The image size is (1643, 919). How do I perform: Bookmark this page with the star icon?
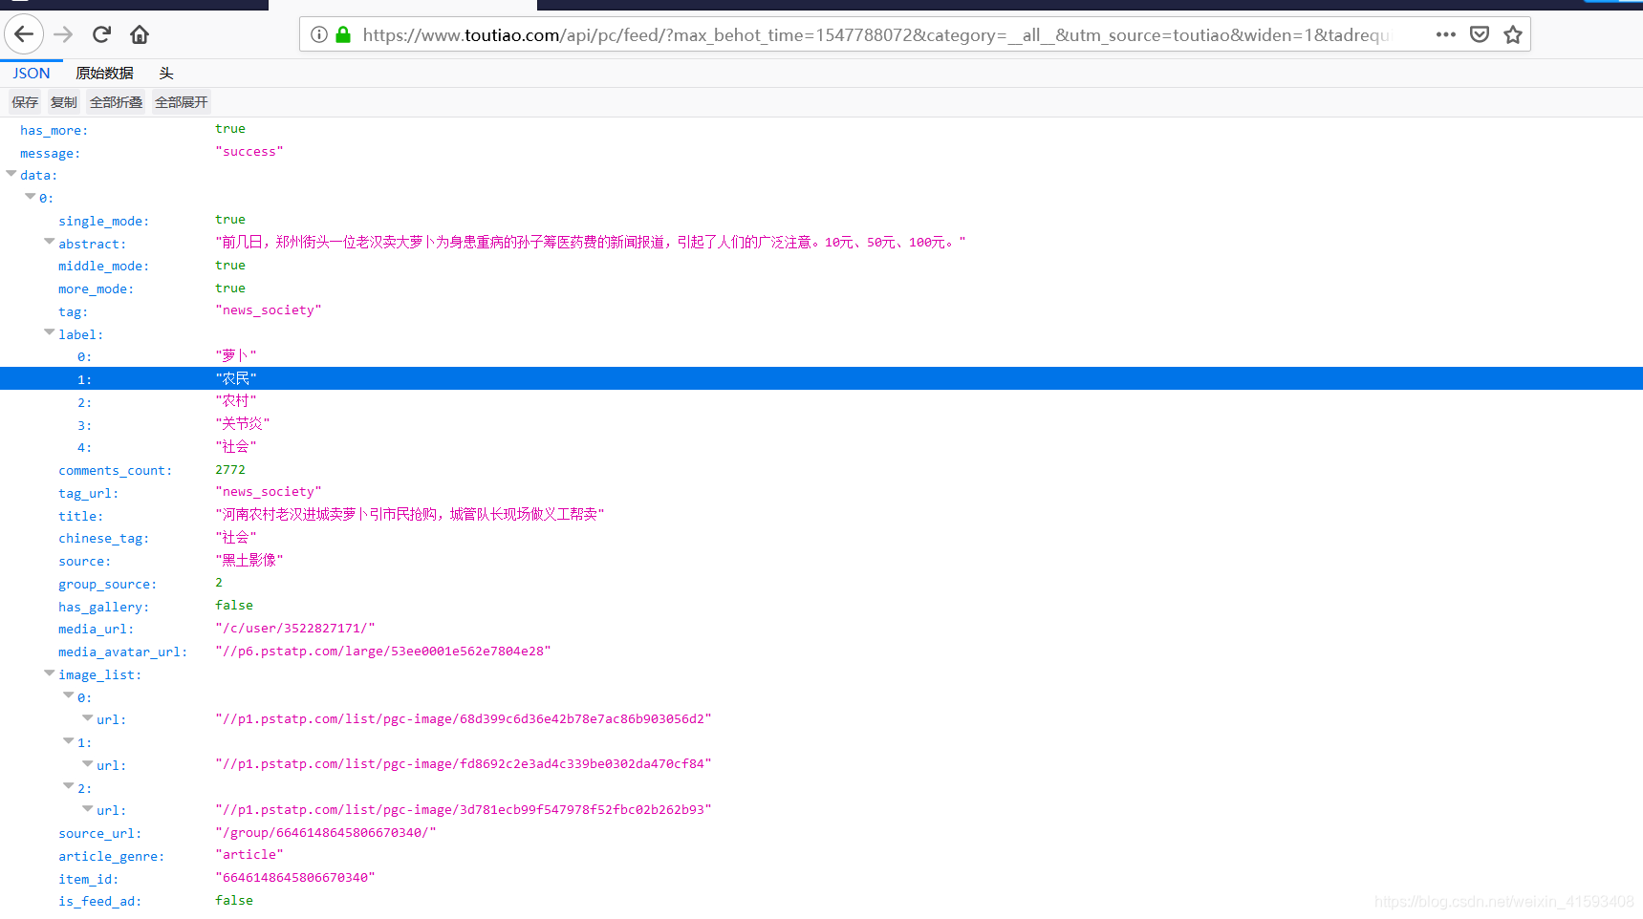[1512, 34]
